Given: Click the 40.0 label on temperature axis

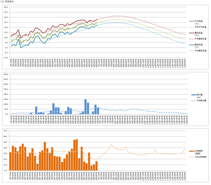Looking at the screenshot, I should pyautogui.click(x=6, y=7).
